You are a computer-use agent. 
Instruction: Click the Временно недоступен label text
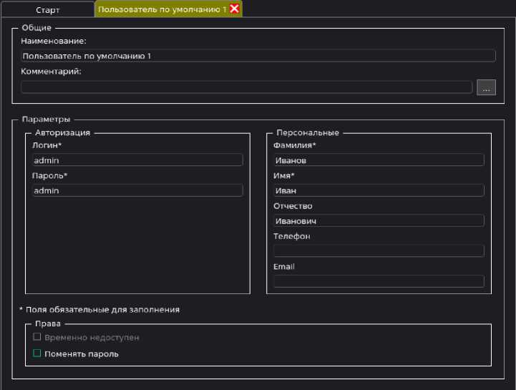click(x=92, y=337)
